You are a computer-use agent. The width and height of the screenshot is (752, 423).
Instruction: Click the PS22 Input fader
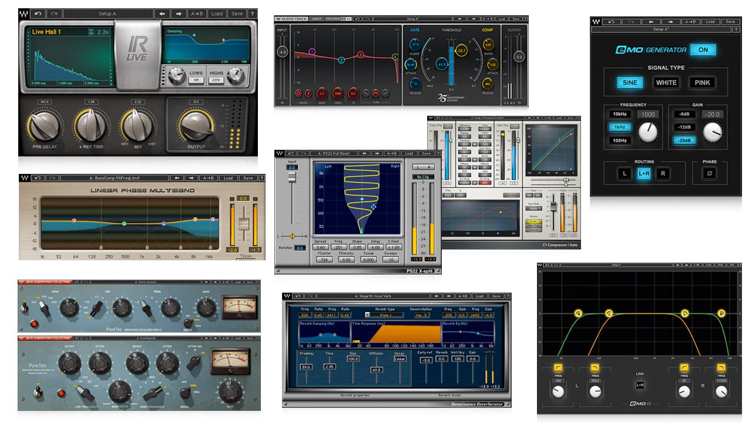pos(292,177)
